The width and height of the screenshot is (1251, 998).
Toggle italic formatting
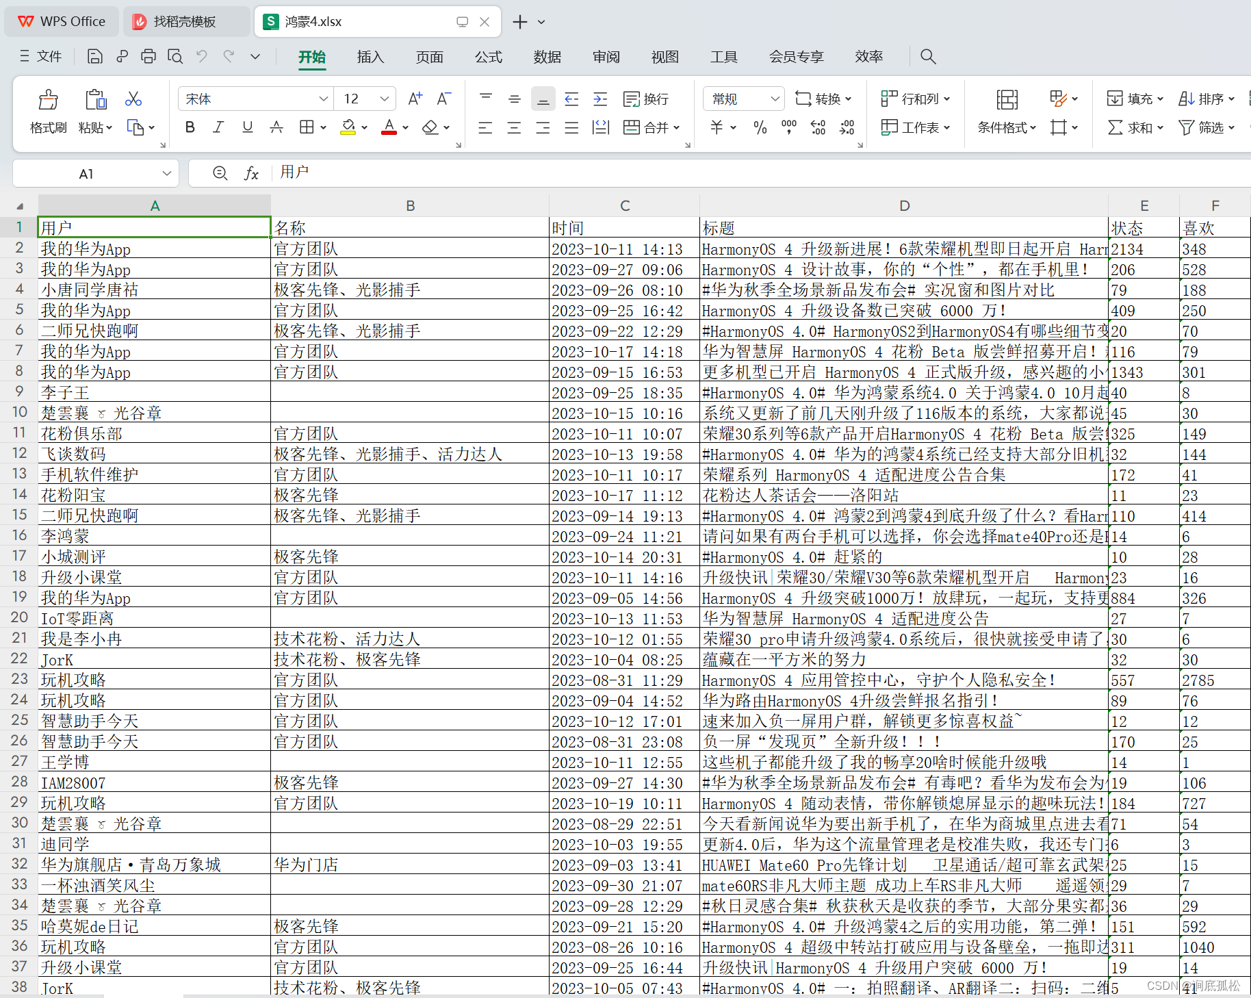click(x=218, y=127)
